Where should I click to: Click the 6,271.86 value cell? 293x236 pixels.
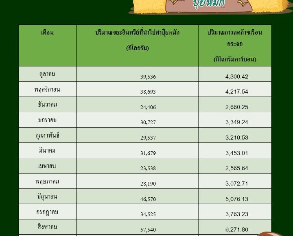[235, 227]
